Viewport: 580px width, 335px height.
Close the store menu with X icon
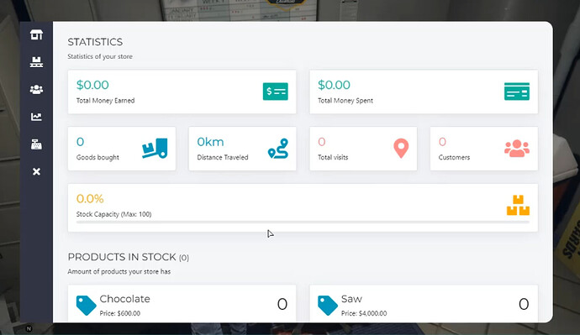click(36, 171)
